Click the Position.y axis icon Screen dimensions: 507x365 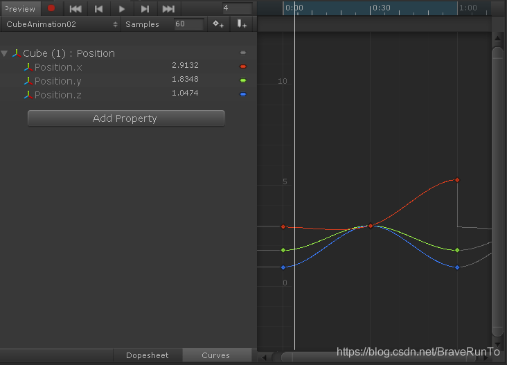click(28, 81)
